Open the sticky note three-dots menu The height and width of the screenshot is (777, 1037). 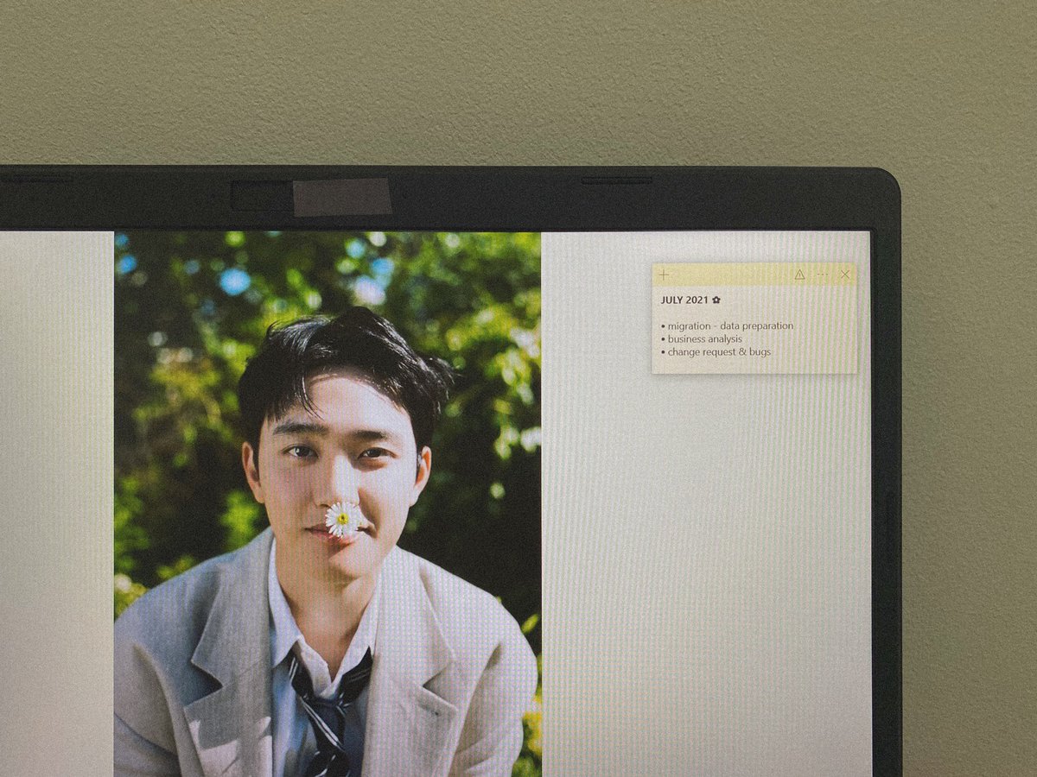[x=822, y=275]
